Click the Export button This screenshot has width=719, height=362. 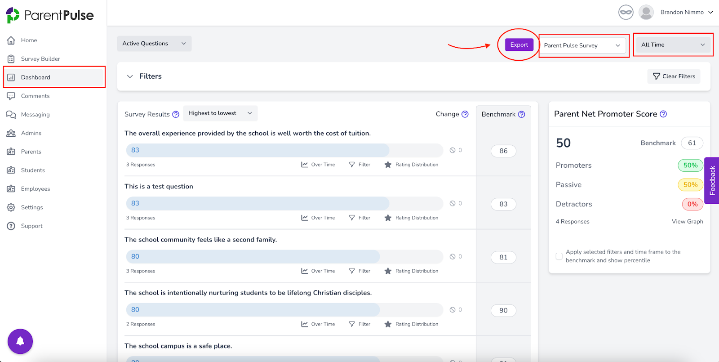pos(519,45)
